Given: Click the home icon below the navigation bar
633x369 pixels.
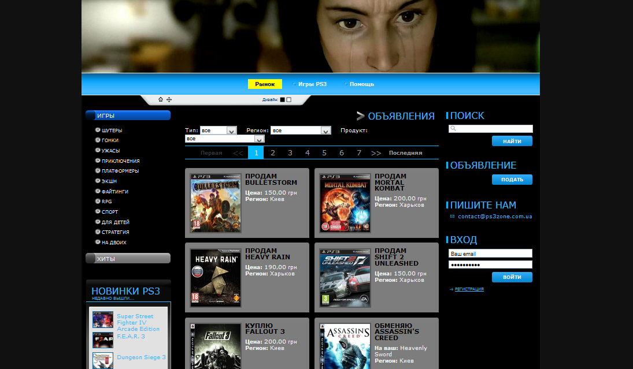Looking at the screenshot, I should (161, 99).
